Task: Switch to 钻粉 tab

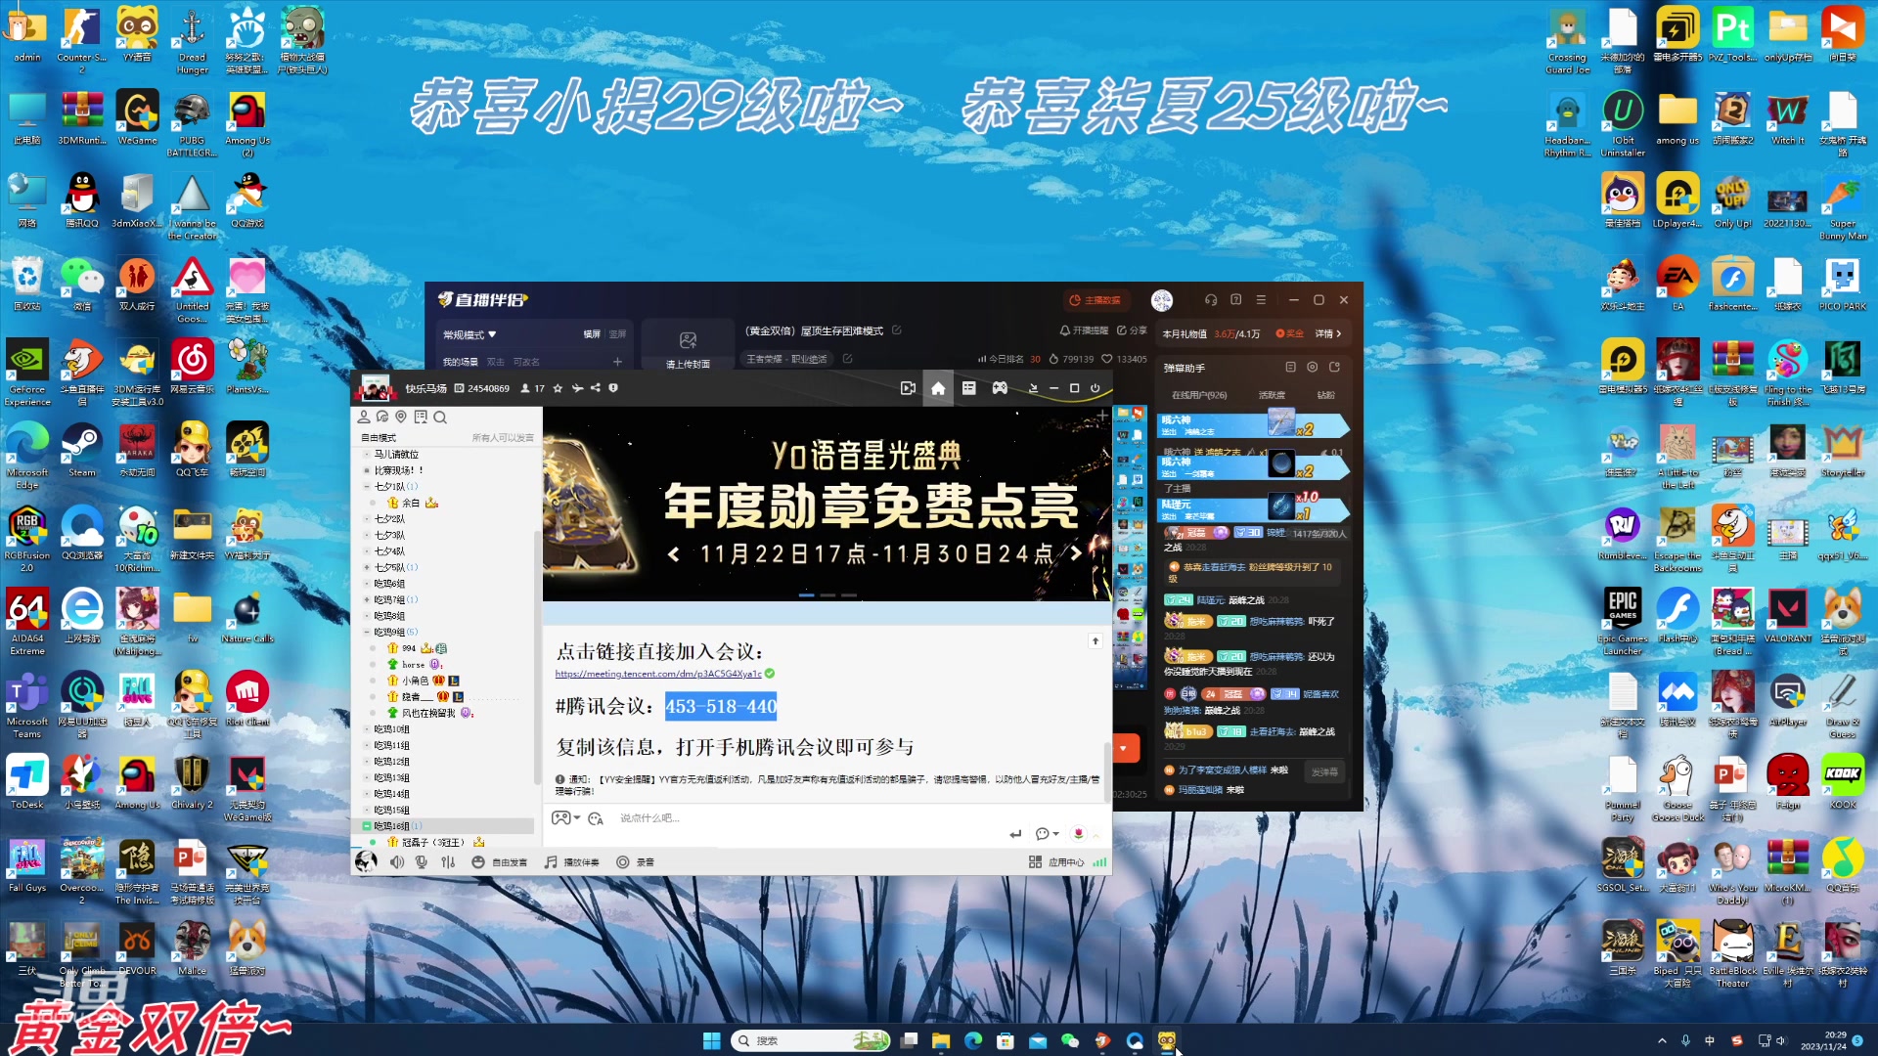Action: [1325, 395]
